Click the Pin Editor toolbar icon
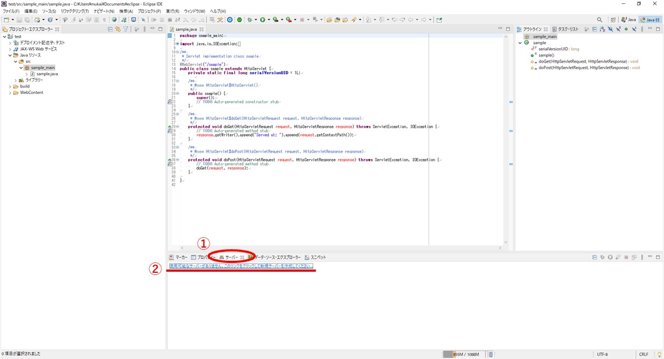 coord(439,20)
